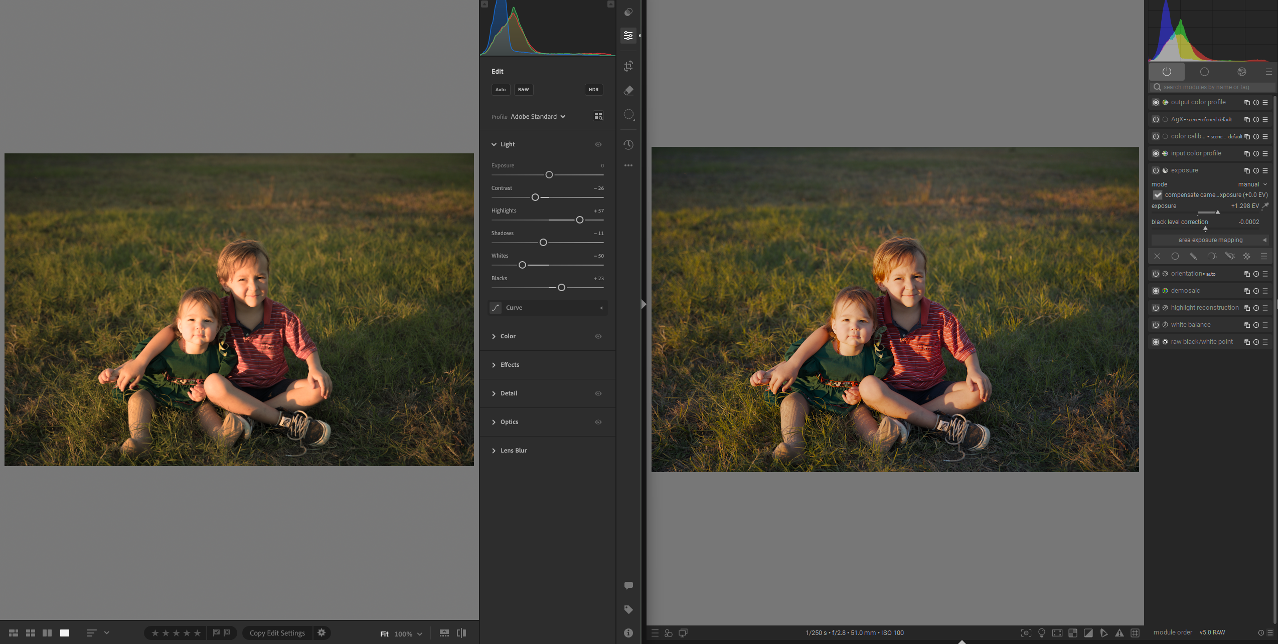Switch off the AgX module power button
Screen dimensions: 1278x644
(x=1156, y=119)
